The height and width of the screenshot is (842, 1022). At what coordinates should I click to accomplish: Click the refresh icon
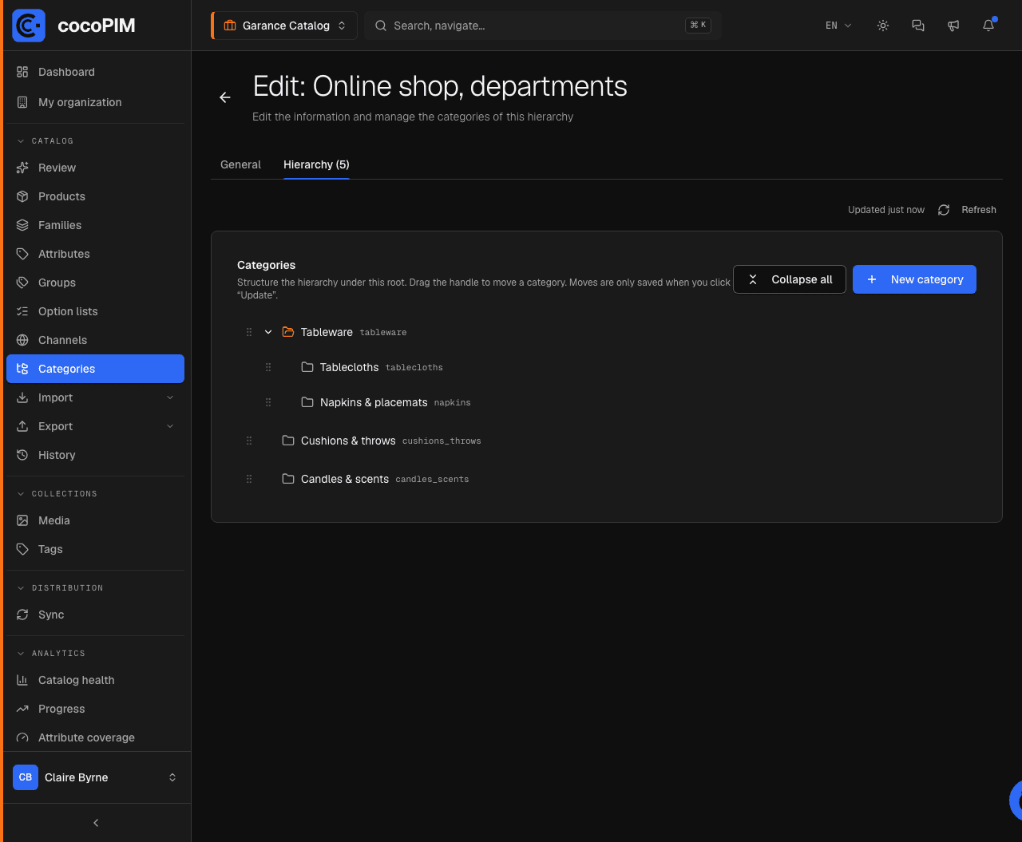pyautogui.click(x=944, y=210)
